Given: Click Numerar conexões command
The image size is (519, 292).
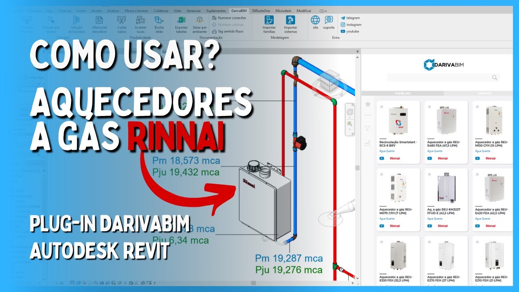Looking at the screenshot, I should (229, 18).
